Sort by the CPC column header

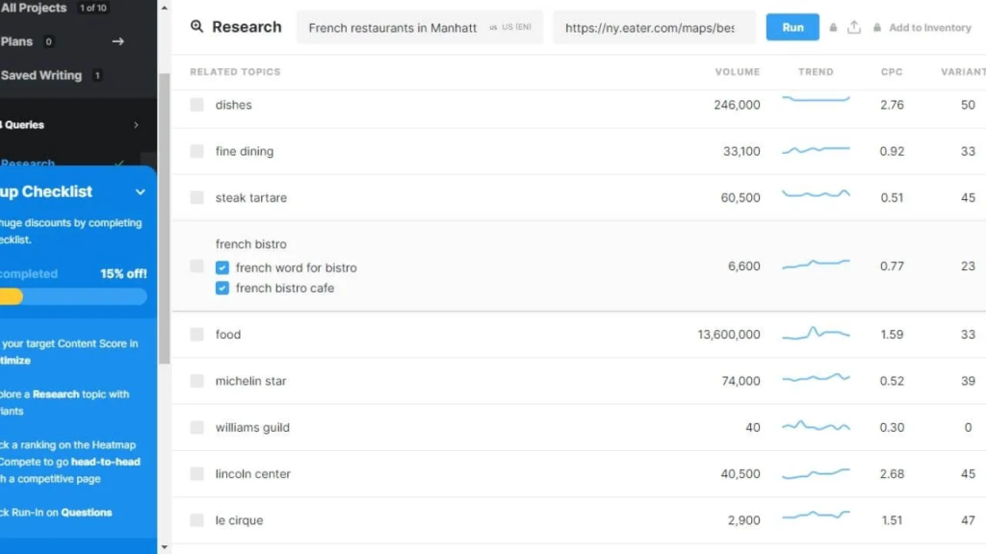point(892,71)
